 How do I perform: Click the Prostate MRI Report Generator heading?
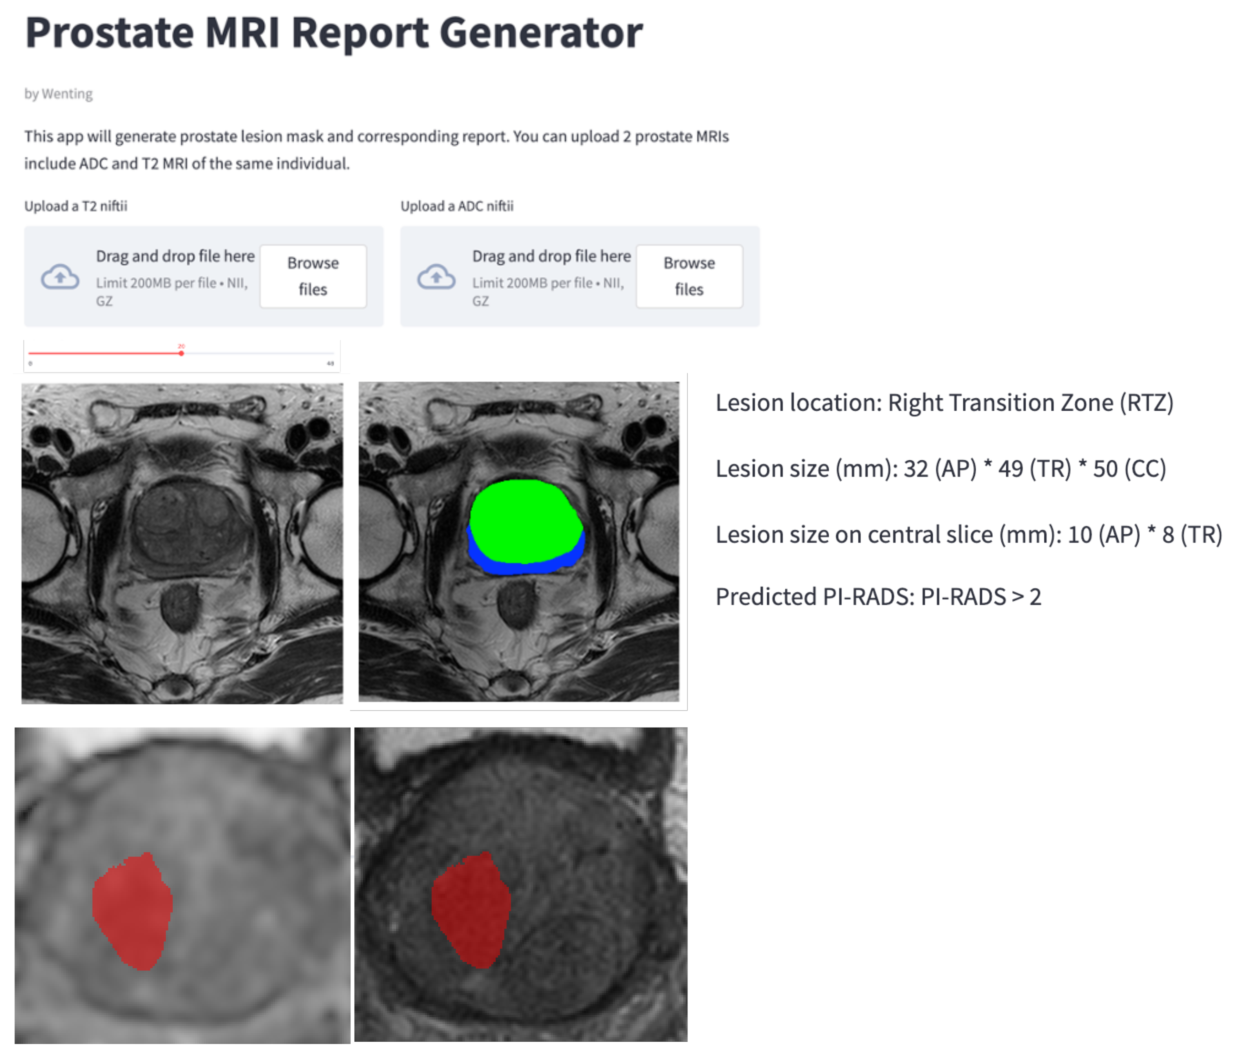(x=334, y=33)
